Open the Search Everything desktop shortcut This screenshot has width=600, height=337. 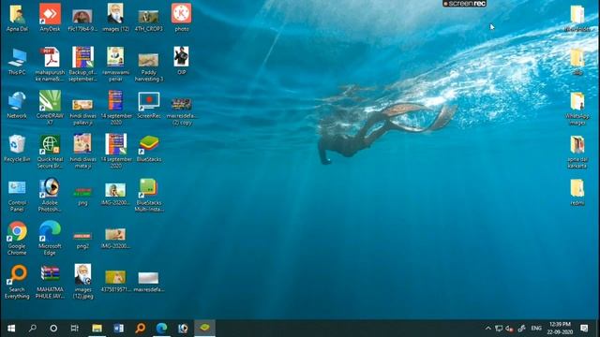(17, 282)
